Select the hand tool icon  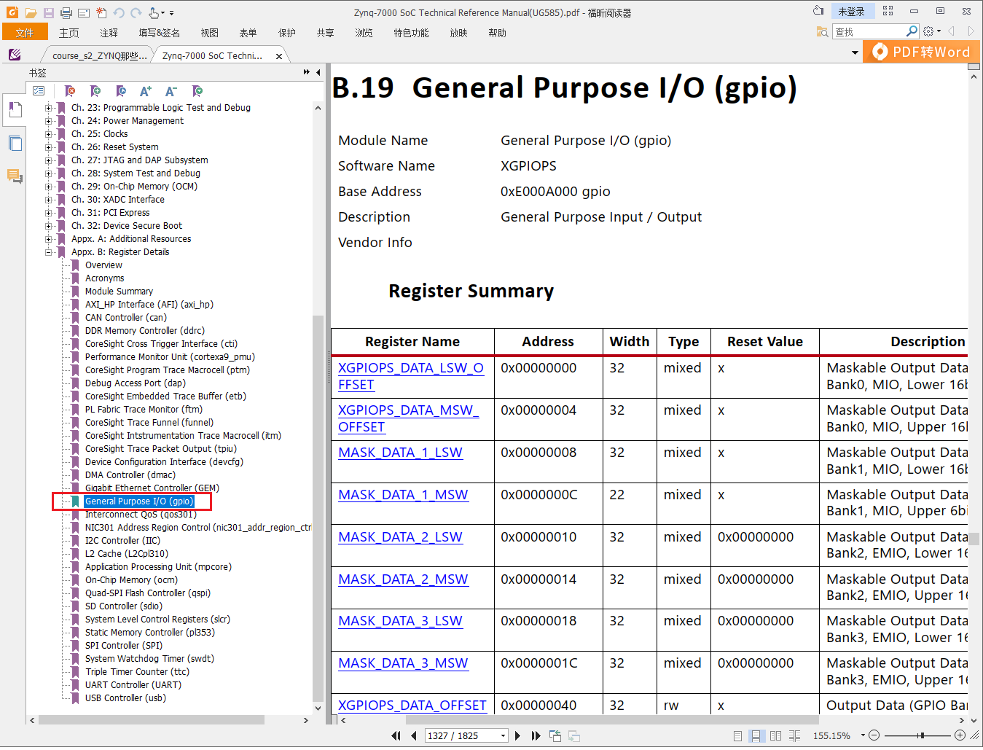pyautogui.click(x=153, y=12)
